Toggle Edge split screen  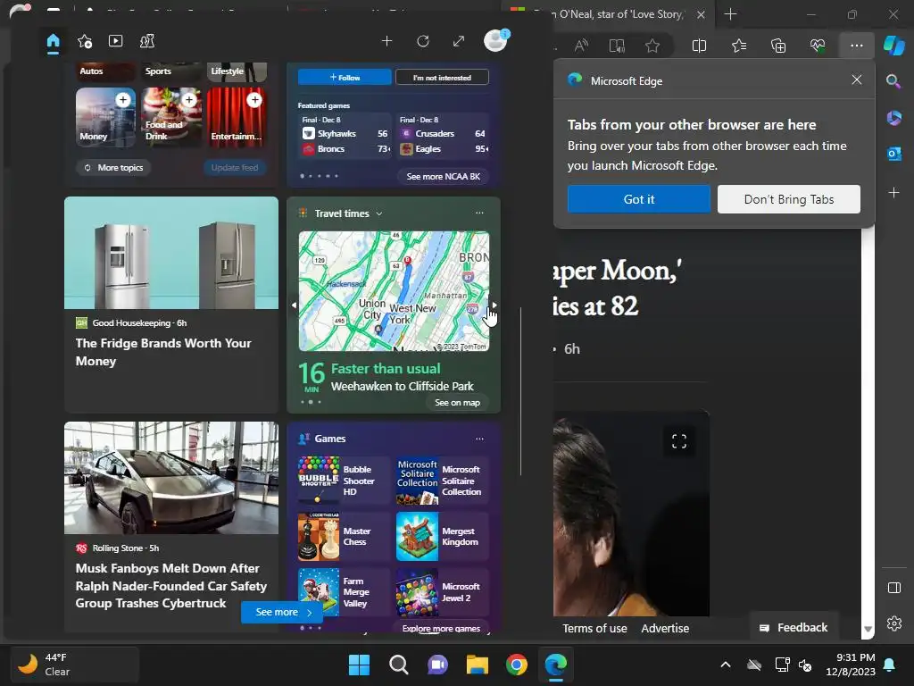coord(699,46)
